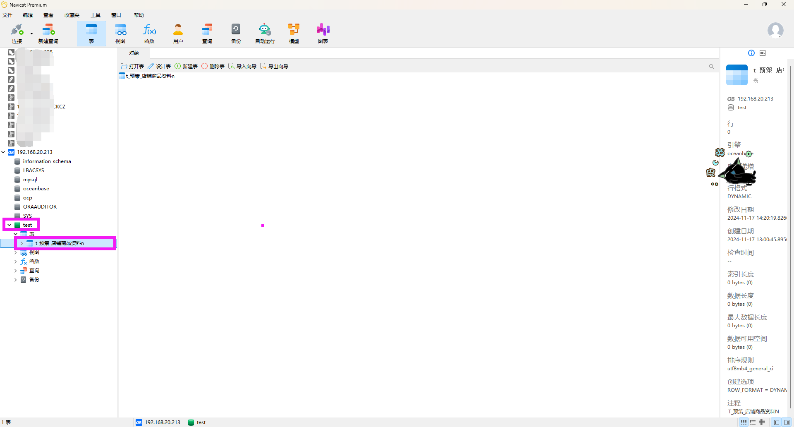
Task: Open the 连接 dropdown arrow
Action: [31, 34]
